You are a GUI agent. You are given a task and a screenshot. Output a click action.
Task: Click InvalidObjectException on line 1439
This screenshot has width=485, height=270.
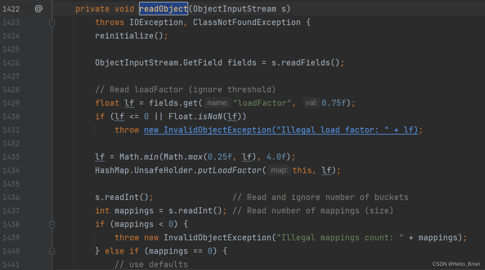[217, 237]
